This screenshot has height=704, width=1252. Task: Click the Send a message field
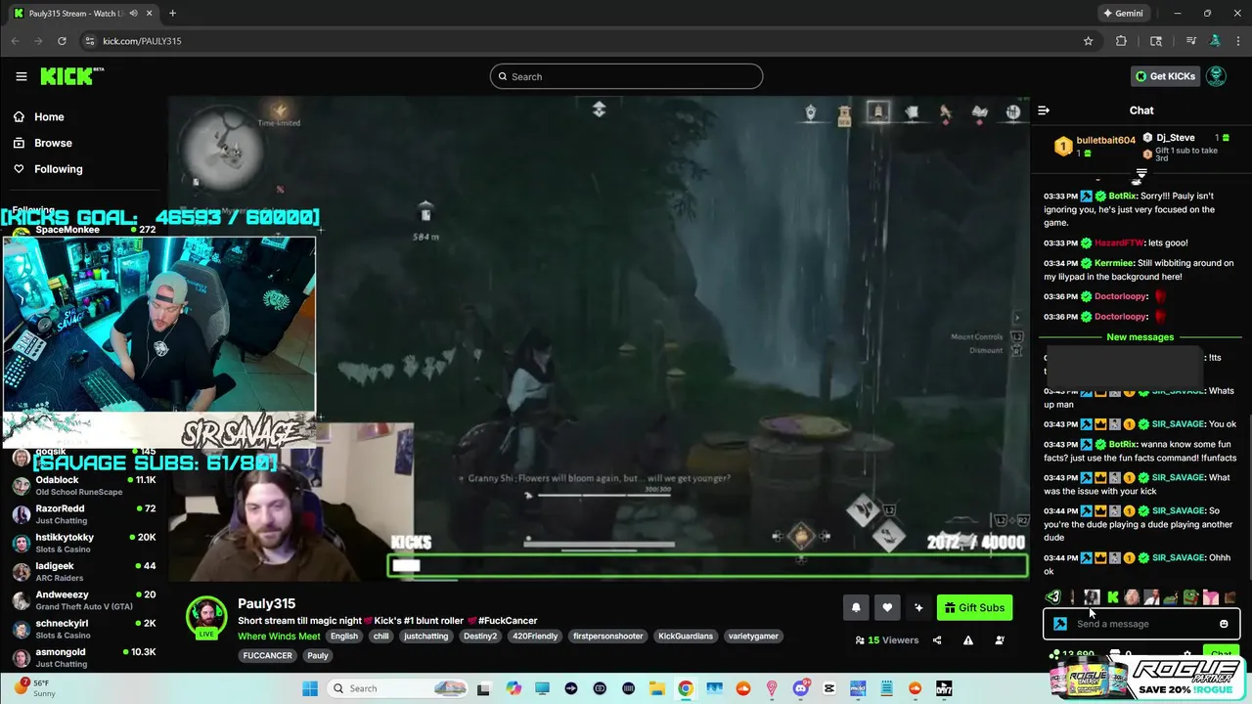1141,624
